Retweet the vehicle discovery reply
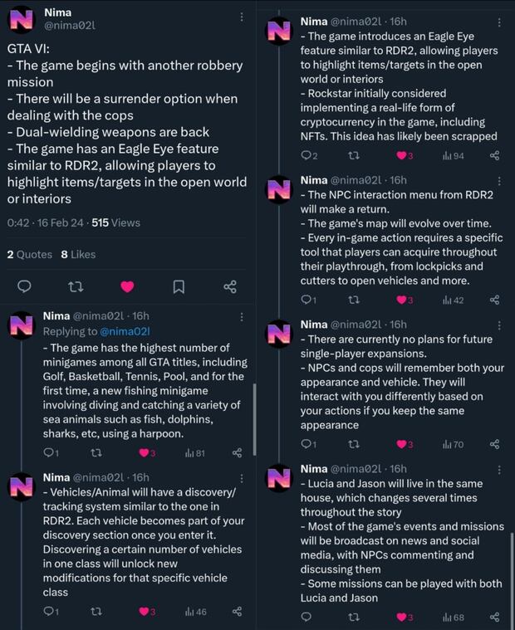This screenshot has width=515, height=630. pos(96,612)
